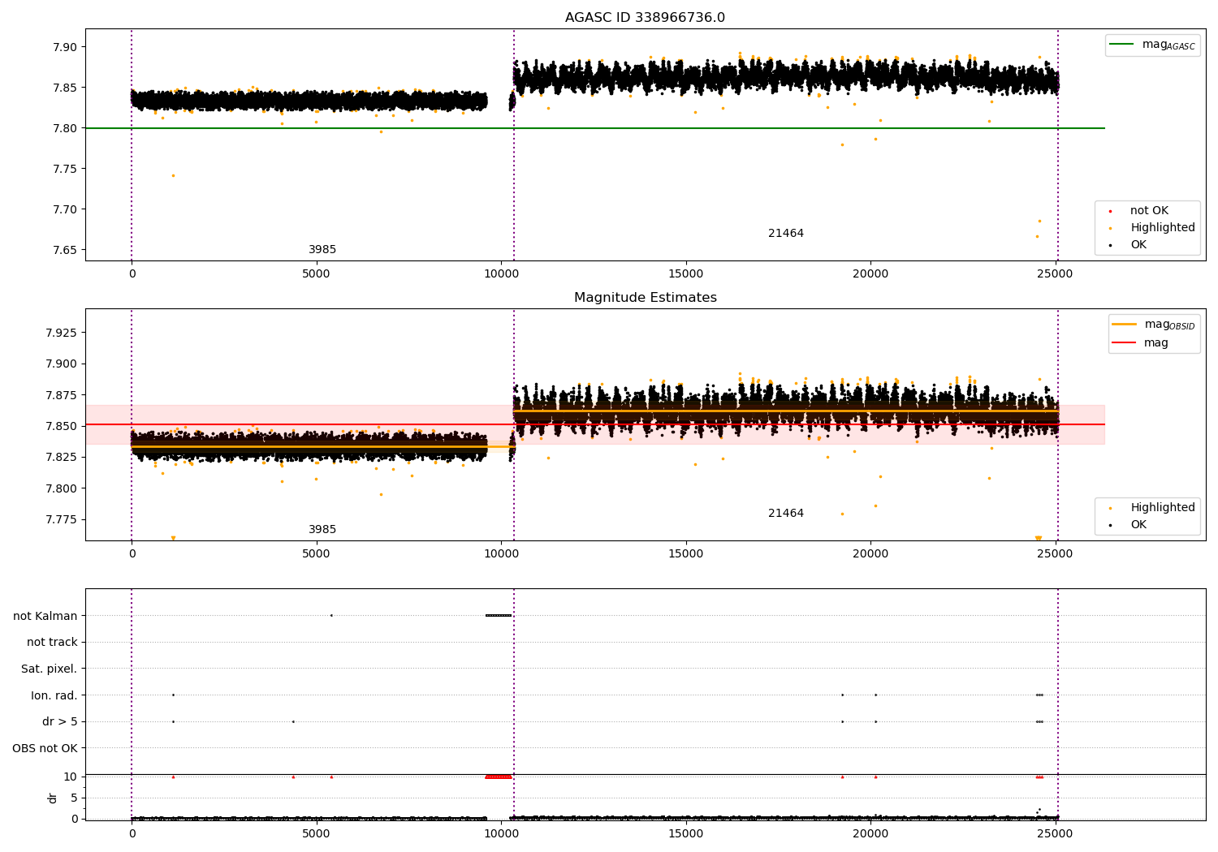
Task: Click the "3985" annotation in the top plot
Action: pyautogui.click(x=322, y=250)
